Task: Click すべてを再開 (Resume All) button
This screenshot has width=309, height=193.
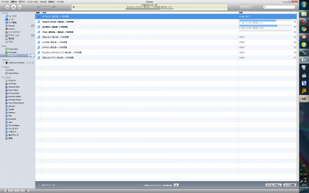Action: coord(289,185)
